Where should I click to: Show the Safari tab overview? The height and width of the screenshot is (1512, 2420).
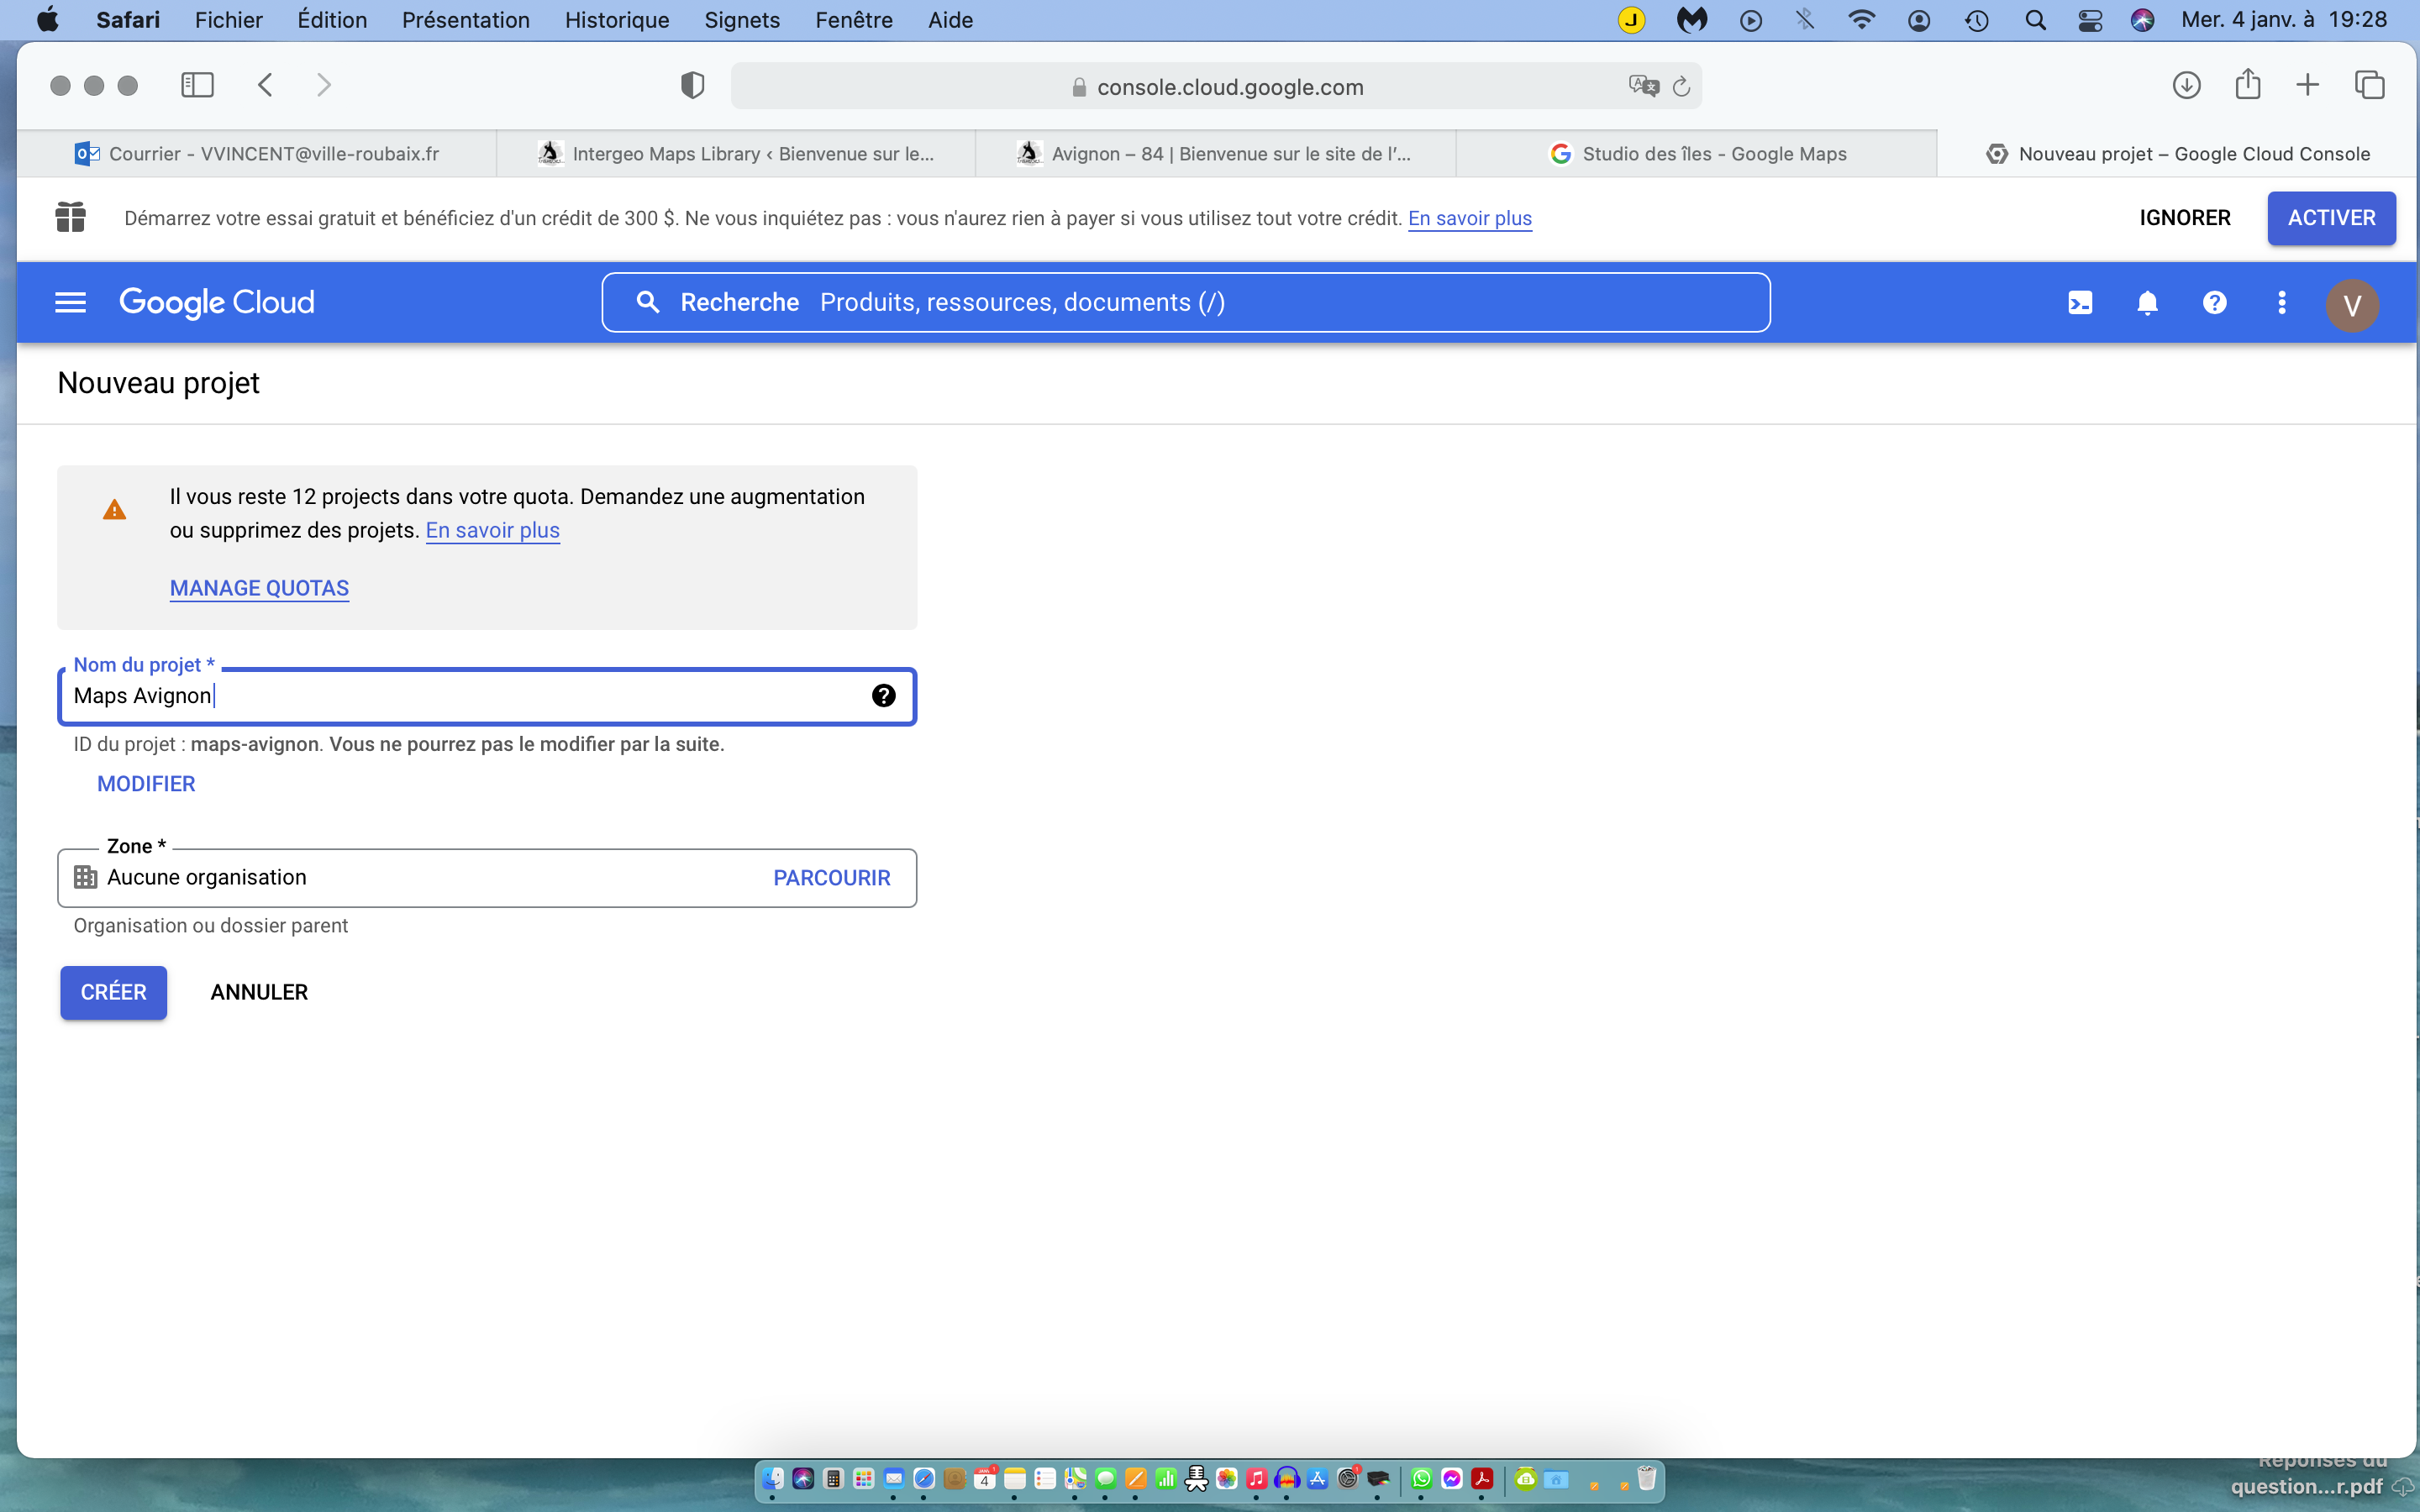2369,85
